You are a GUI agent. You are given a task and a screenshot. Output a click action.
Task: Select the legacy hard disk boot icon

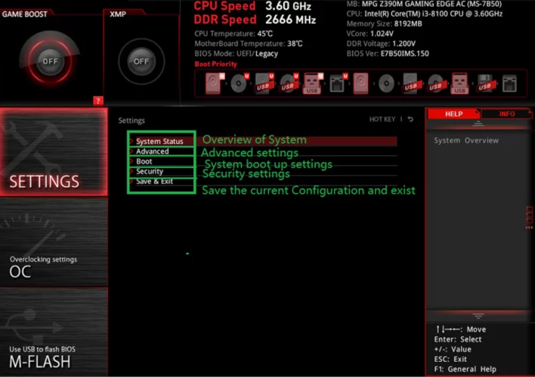point(360,83)
